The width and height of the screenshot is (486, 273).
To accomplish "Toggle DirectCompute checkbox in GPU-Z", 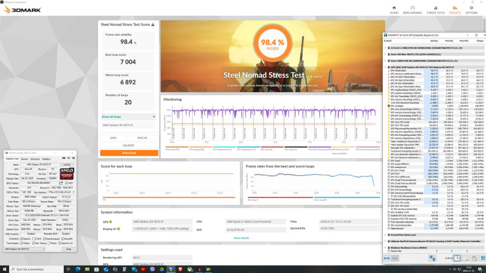I will click(x=44, y=238).
